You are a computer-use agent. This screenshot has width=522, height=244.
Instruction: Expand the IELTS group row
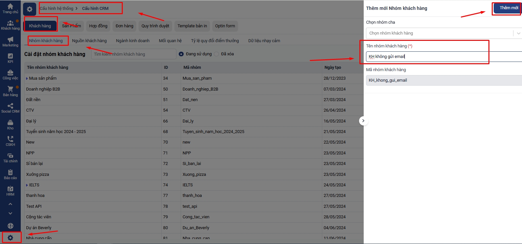(x=27, y=185)
